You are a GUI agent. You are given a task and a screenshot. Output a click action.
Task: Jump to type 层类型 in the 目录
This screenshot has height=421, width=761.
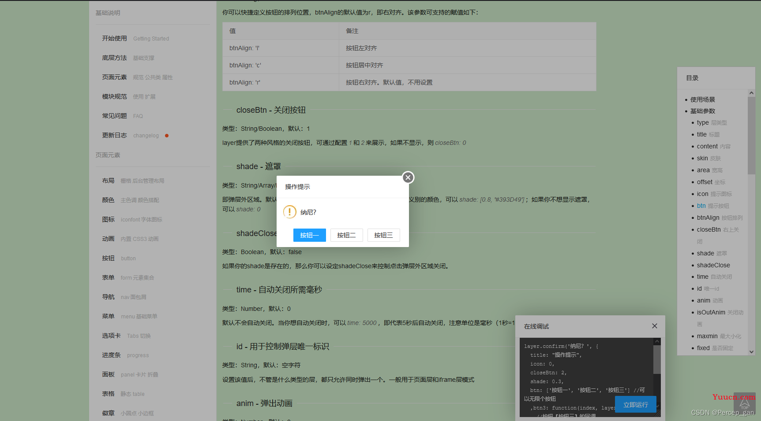pos(712,123)
